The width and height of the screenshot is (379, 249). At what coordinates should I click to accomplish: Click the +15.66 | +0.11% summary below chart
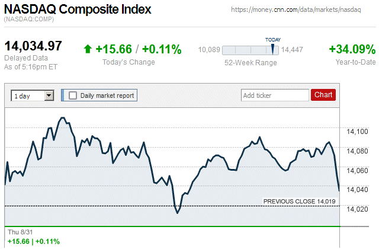pos(34,241)
